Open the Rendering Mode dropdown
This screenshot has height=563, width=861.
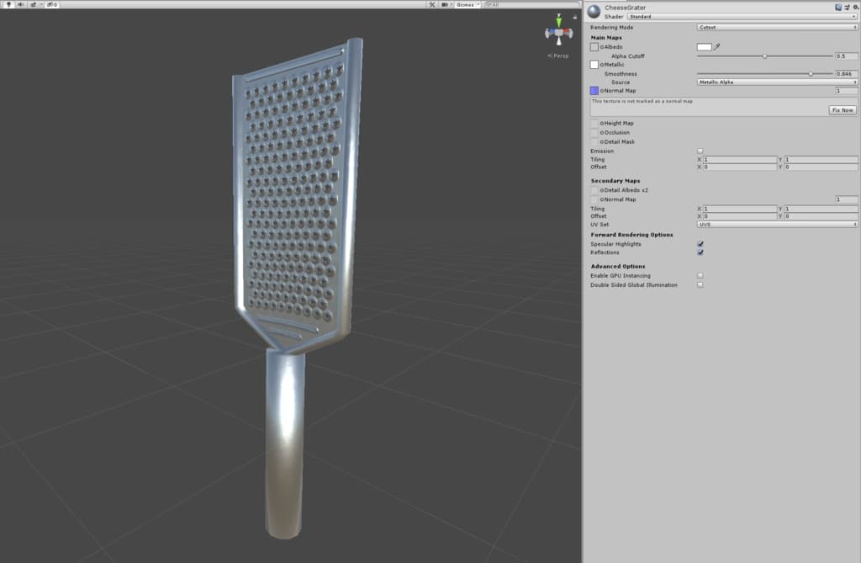tap(777, 27)
